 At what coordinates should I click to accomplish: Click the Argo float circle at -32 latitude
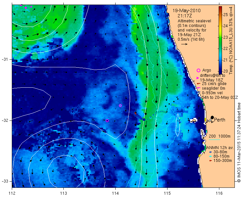107,120
